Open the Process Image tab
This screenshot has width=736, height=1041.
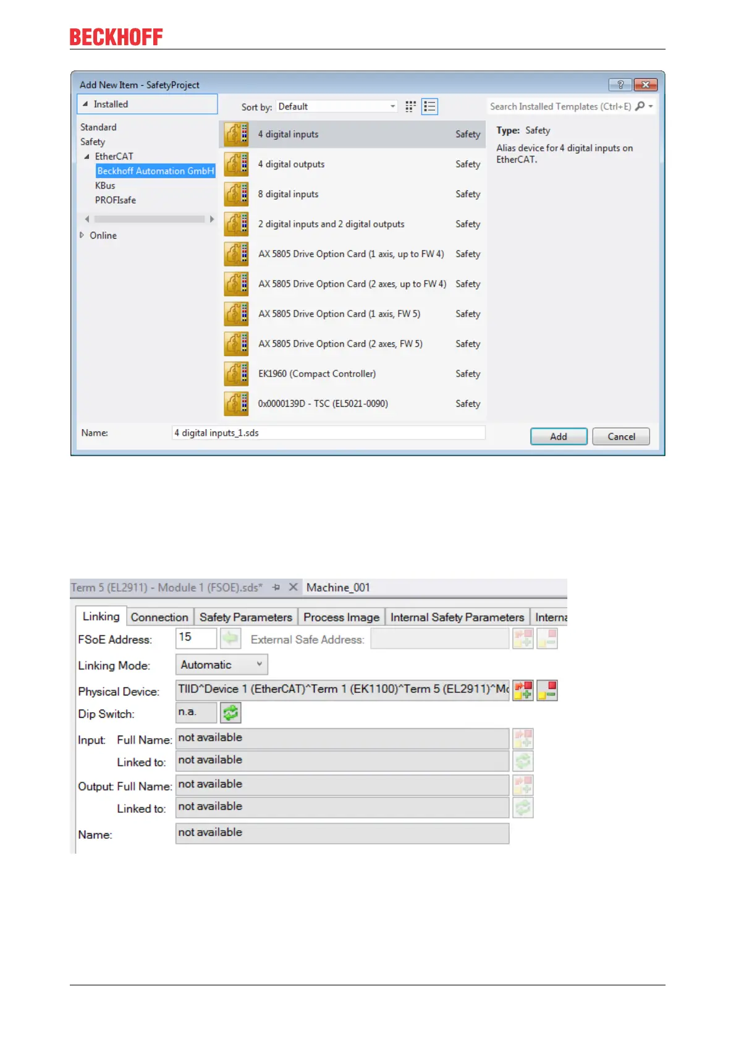(342, 617)
